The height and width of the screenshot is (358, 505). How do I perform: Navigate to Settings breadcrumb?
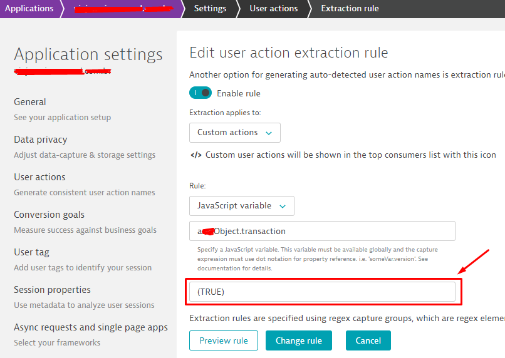pos(210,9)
